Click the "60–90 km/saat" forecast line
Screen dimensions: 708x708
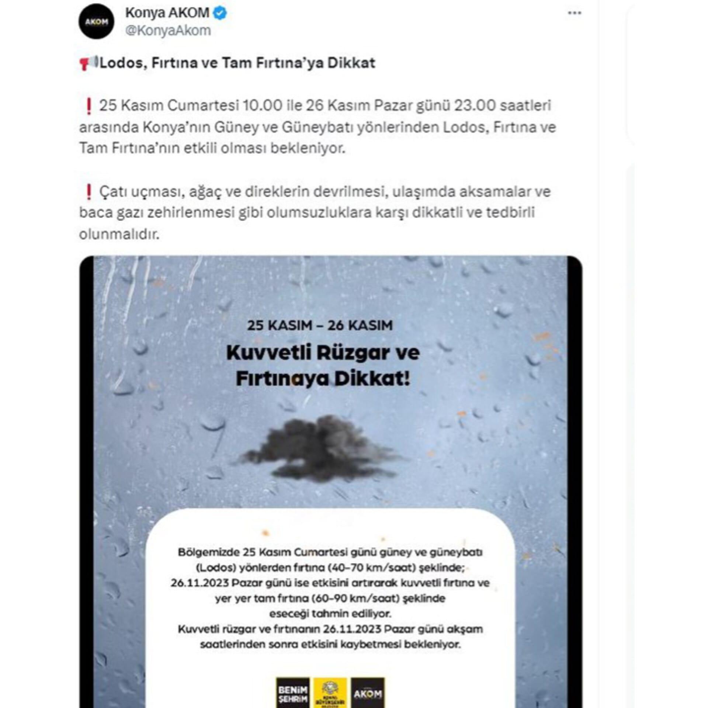click(330, 598)
